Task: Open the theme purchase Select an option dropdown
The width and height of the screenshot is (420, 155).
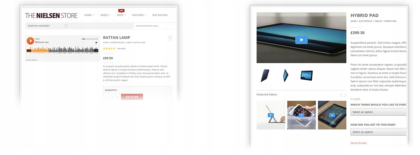Action: (x=378, y=112)
